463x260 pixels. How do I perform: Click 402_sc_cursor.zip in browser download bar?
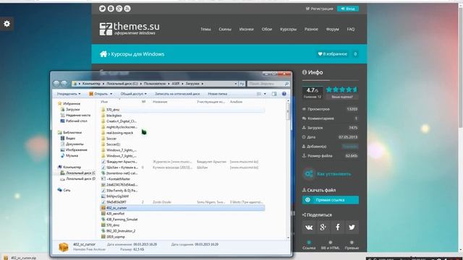pos(21,258)
